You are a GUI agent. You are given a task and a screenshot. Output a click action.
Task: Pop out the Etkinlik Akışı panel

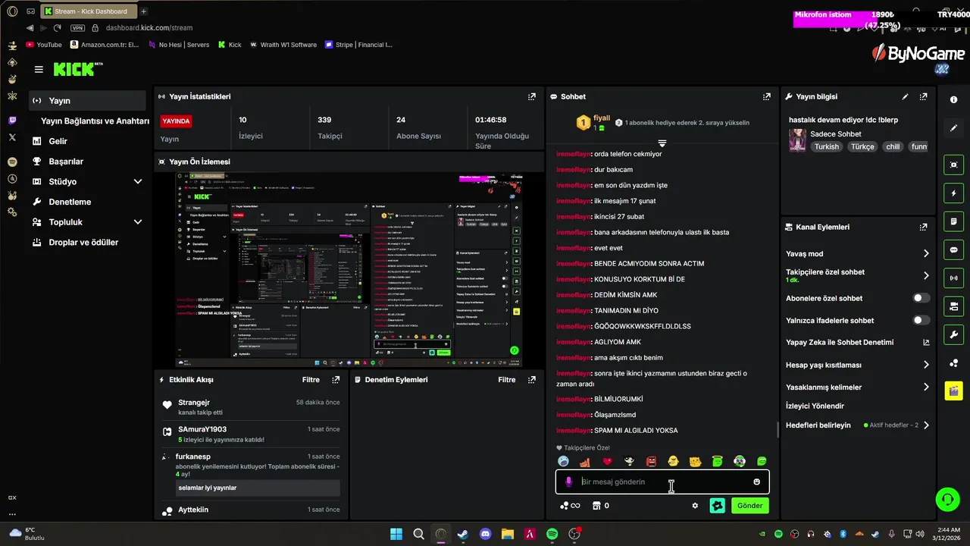(x=336, y=380)
